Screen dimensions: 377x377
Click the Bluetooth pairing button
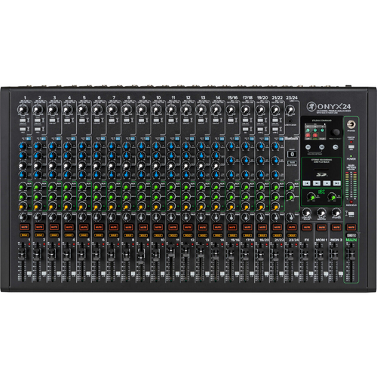(x=292, y=154)
